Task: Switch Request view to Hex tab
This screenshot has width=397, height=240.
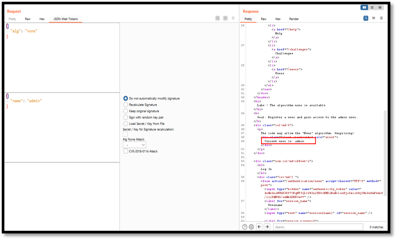Action: pyautogui.click(x=42, y=19)
